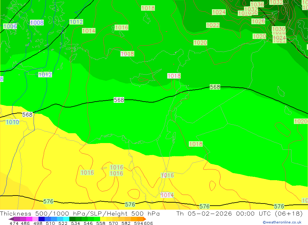Image resolution: width=308 pixels, height=225 pixels.
Task: Click the red 1036 isobar label
Action: 257,4
